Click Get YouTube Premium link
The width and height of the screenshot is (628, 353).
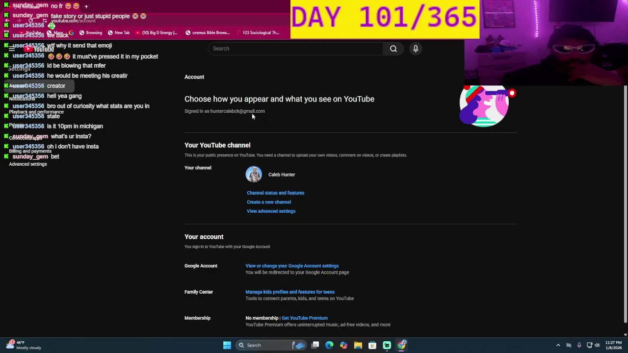click(x=305, y=318)
